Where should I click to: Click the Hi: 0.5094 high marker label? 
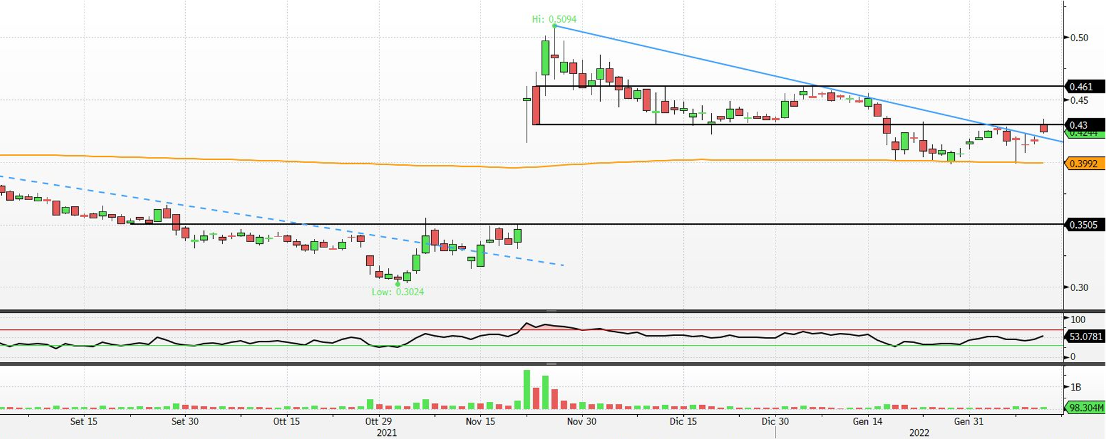click(x=554, y=19)
